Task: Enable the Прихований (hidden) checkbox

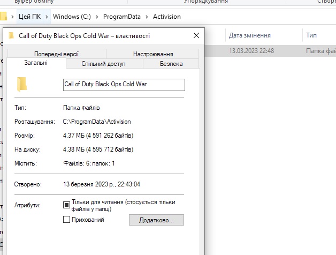Action: click(66, 219)
